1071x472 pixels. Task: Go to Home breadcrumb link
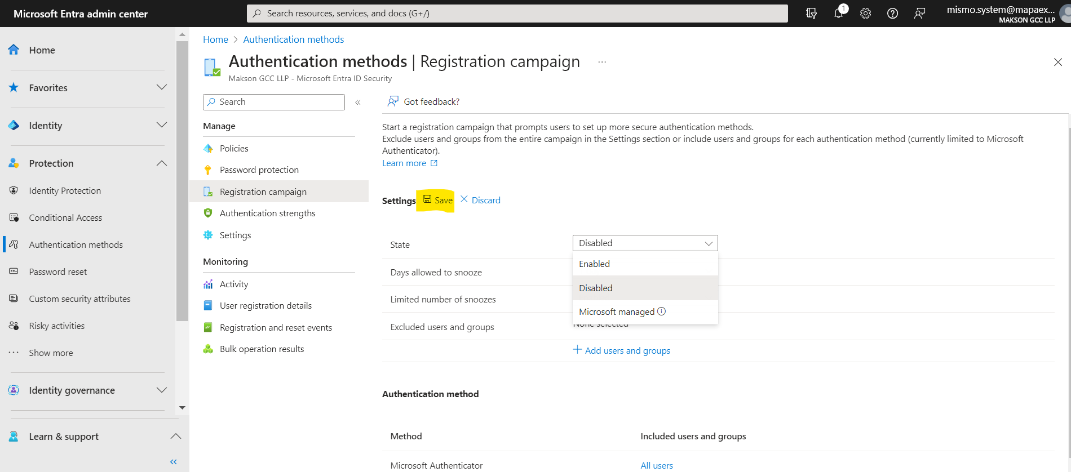[215, 39]
